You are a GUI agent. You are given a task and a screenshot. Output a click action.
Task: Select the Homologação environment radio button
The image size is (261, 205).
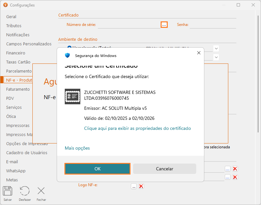69,48
